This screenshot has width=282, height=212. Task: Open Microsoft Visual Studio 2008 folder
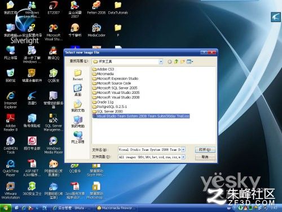point(116,97)
